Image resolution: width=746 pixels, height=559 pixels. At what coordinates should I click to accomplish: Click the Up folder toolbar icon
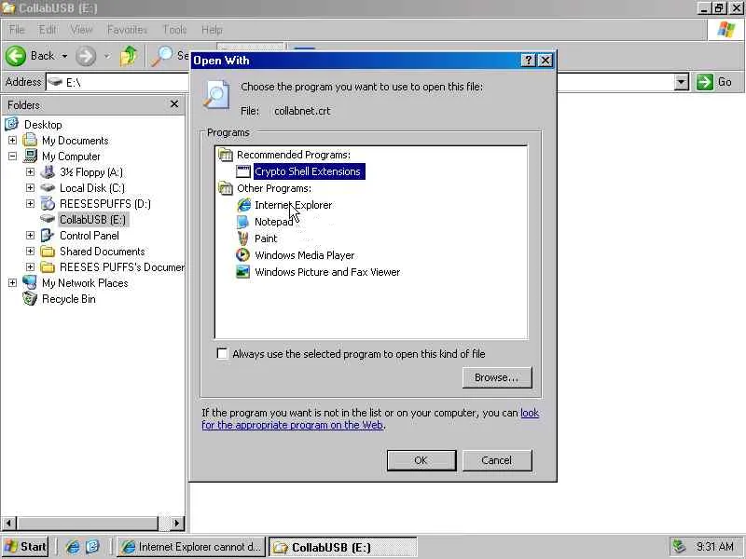tap(129, 56)
